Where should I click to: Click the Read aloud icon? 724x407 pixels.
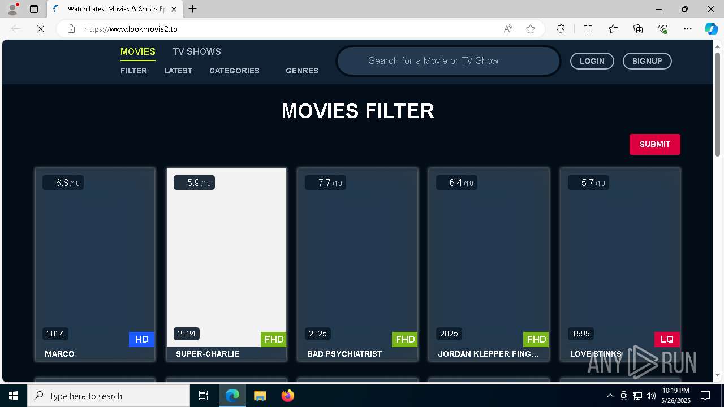508,29
